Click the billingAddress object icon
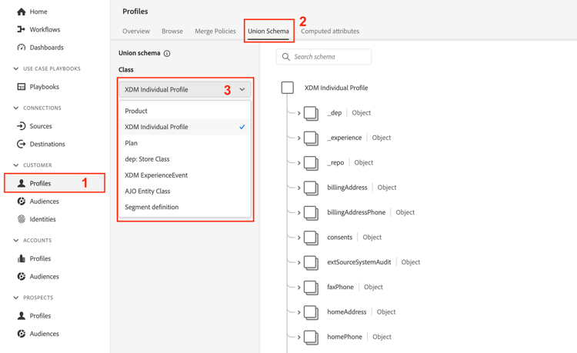This screenshot has width=577, height=353. [x=311, y=188]
